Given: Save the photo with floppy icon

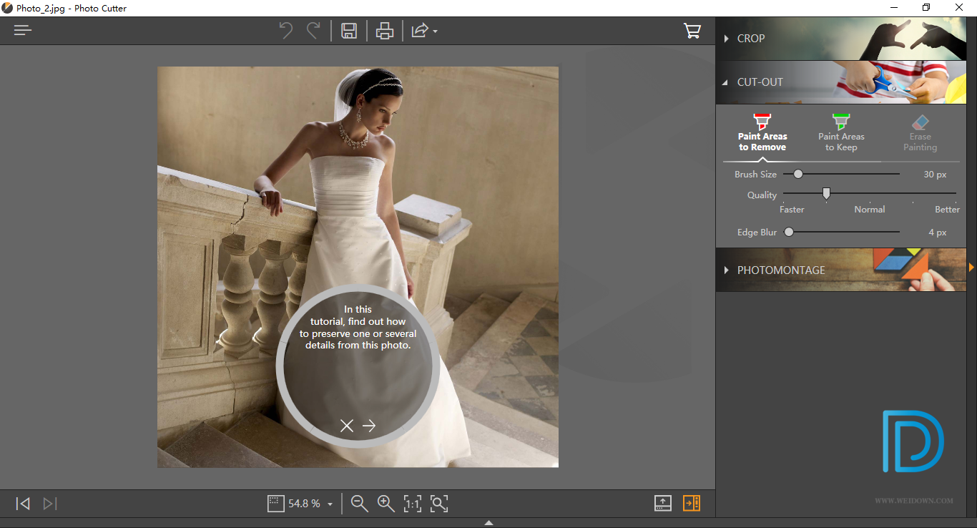Looking at the screenshot, I should coord(349,31).
